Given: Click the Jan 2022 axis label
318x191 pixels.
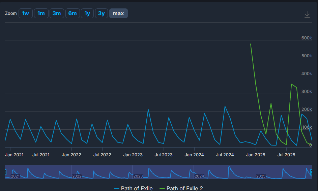Looking at the screenshot, I should point(71,155).
